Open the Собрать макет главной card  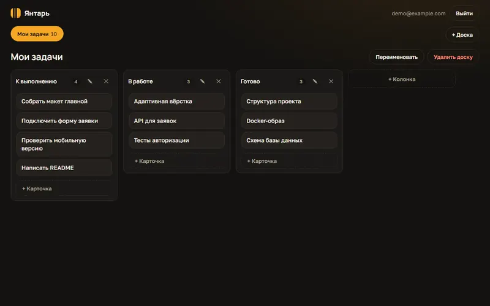[x=64, y=101]
